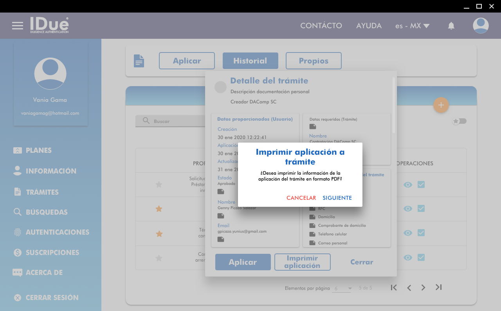Expand the elements per page selector

pyautogui.click(x=342, y=288)
